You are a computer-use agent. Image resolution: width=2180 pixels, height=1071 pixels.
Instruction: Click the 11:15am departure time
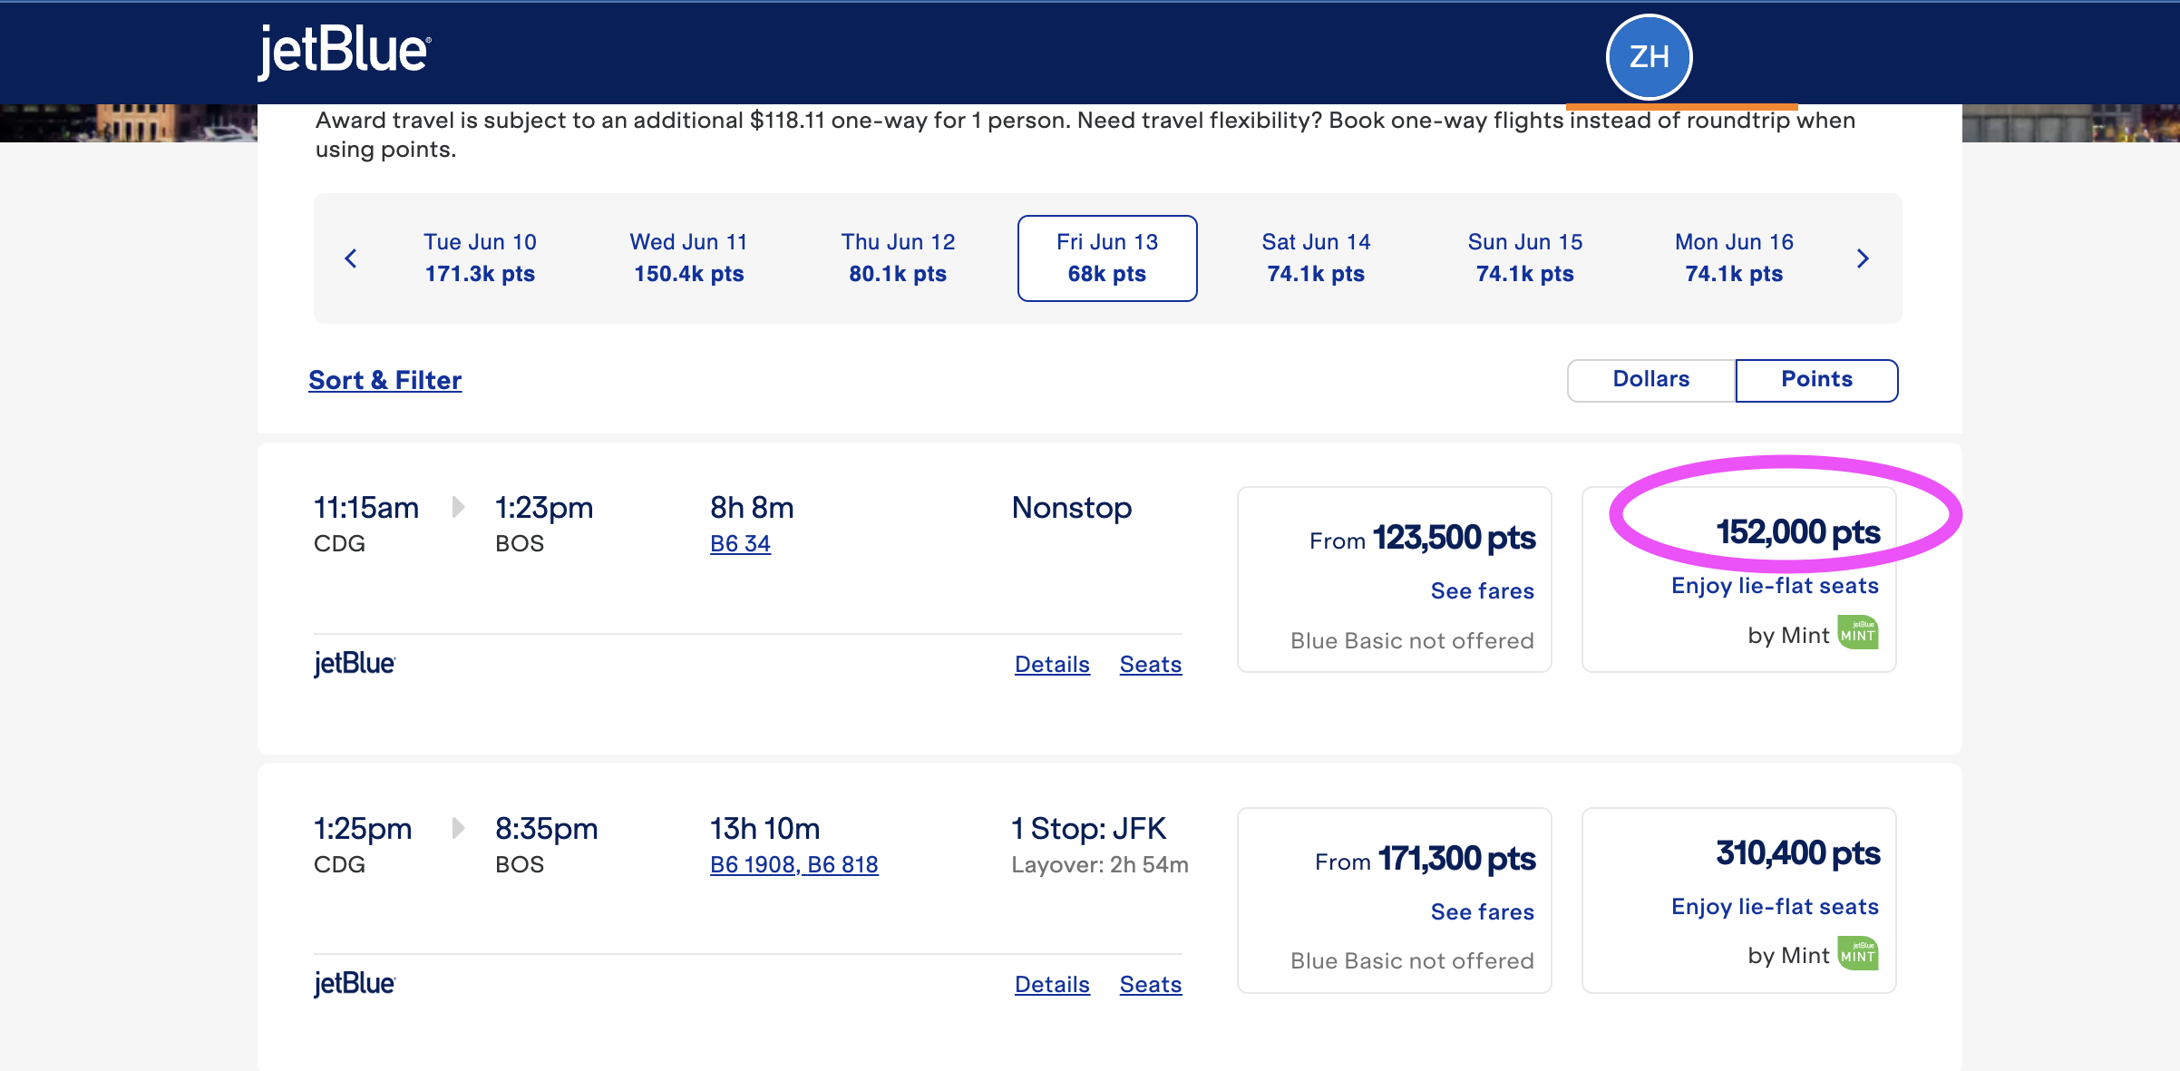366,508
